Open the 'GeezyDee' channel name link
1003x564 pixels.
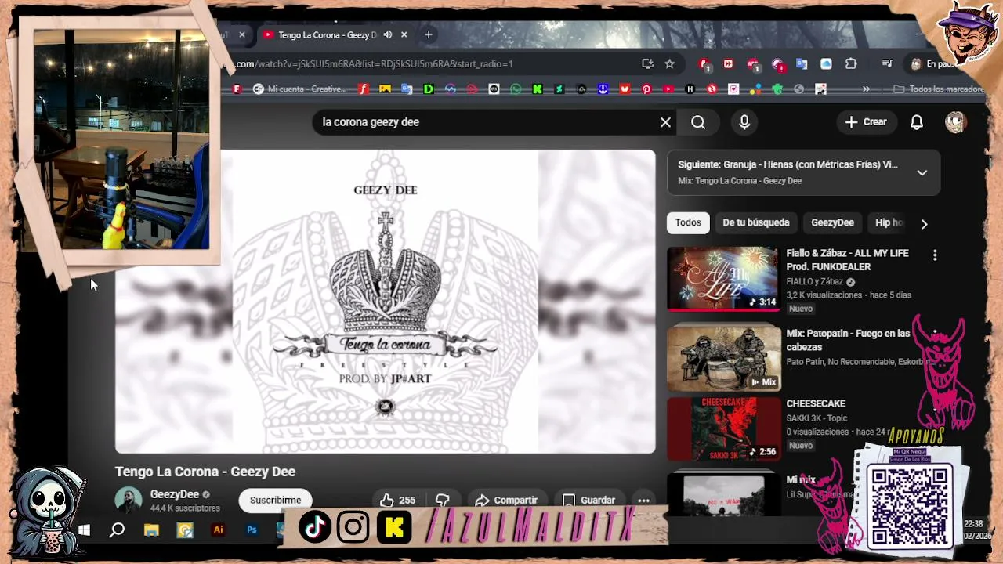pyautogui.click(x=175, y=494)
